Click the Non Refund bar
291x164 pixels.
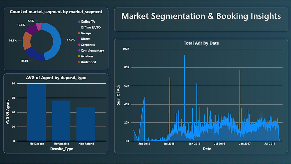86,124
